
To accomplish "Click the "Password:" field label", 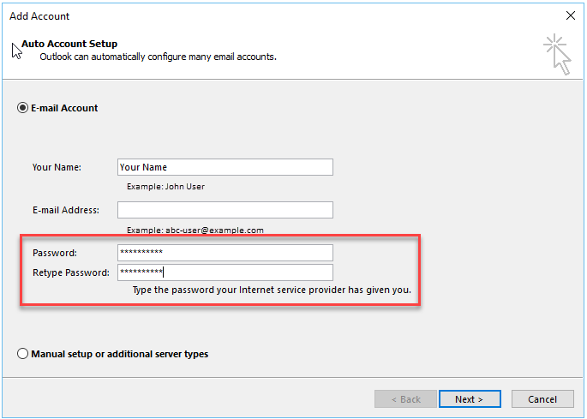I will pyautogui.click(x=55, y=253).
